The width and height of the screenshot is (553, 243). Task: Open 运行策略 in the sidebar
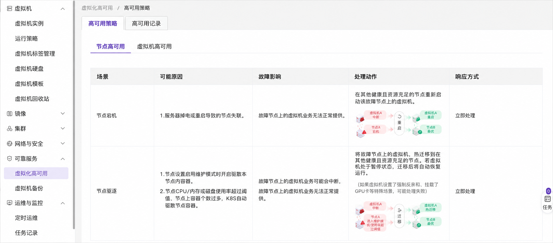point(26,39)
